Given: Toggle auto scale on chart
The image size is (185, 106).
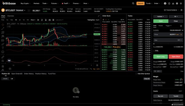Looking at the screenshot, I should tap(98, 69).
